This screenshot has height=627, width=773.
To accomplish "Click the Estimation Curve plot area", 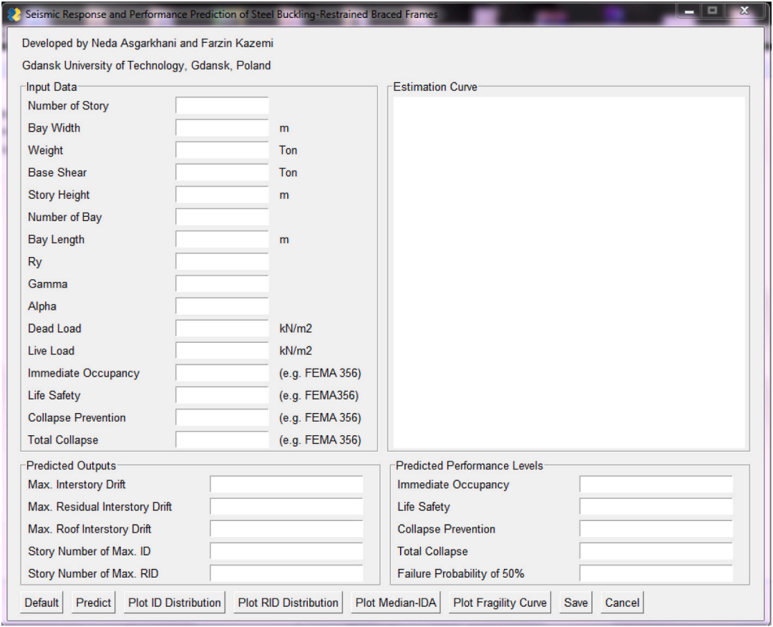I will coord(569,273).
